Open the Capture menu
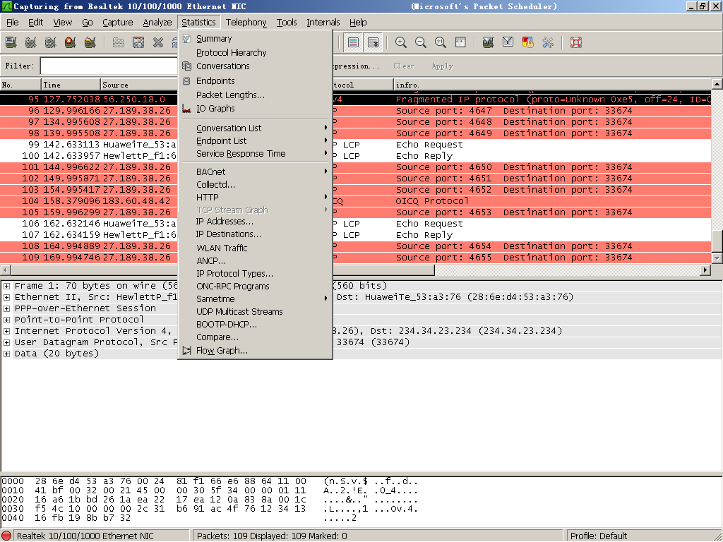The image size is (723, 542). point(118,22)
